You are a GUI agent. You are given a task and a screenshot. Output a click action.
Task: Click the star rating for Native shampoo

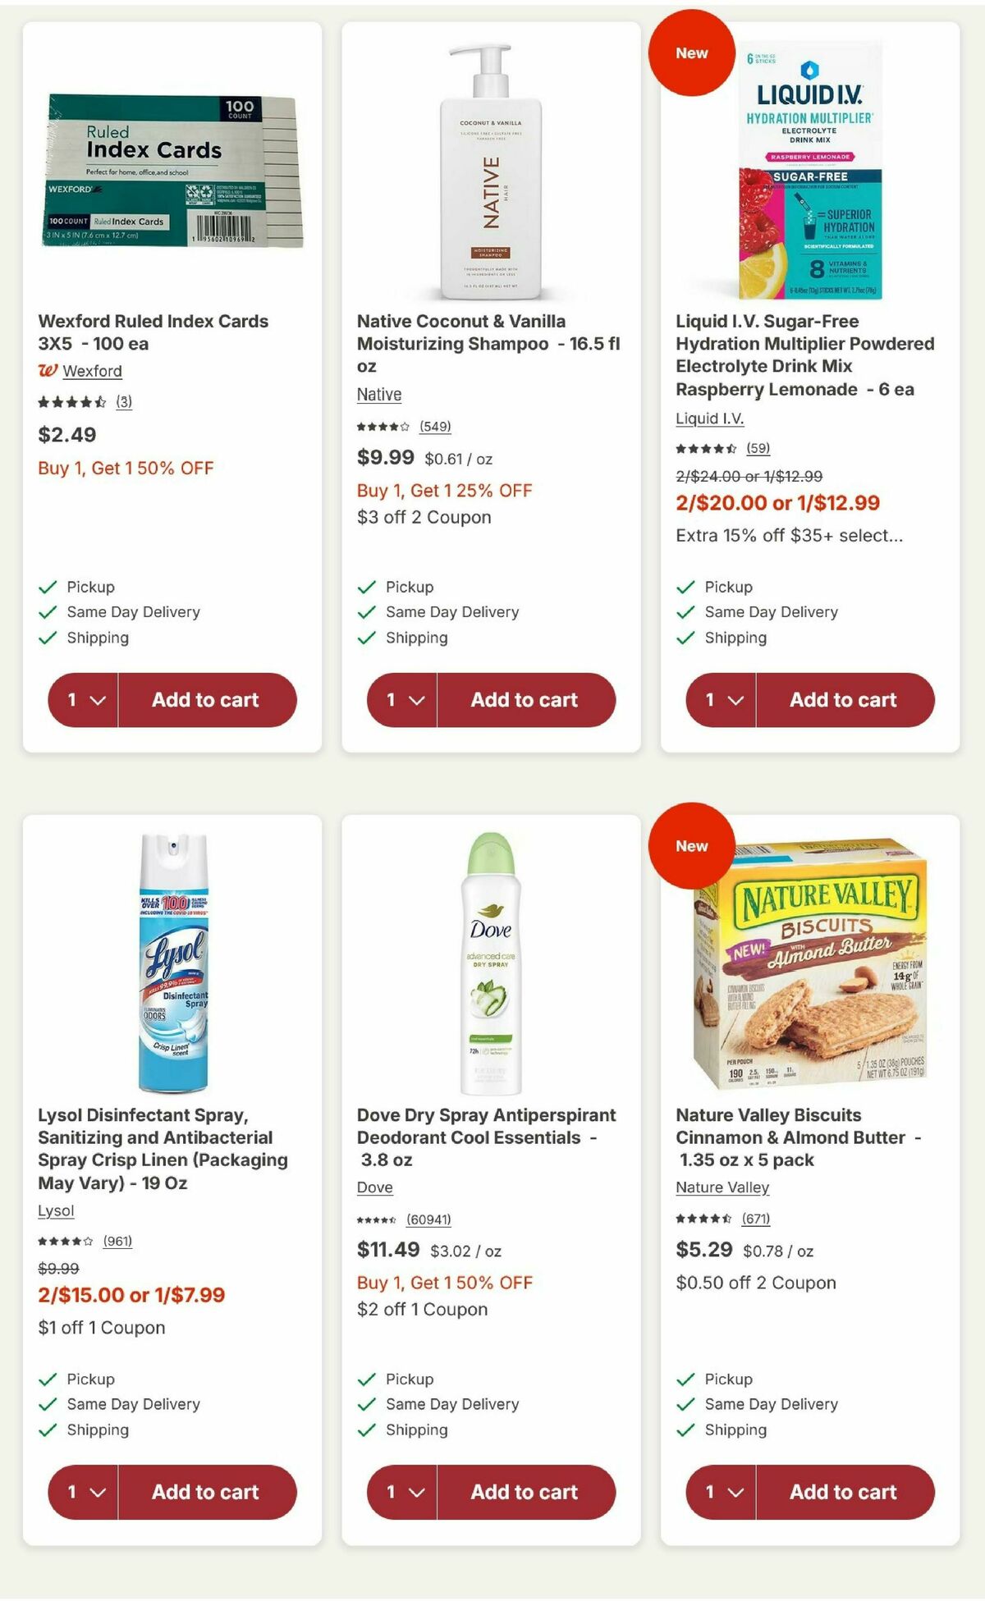click(x=383, y=426)
